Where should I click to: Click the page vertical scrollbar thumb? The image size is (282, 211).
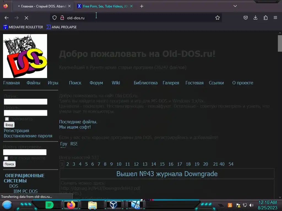click(x=280, y=43)
